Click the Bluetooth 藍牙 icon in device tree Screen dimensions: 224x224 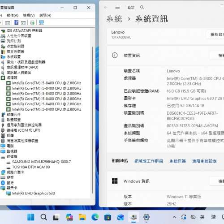click(3, 183)
